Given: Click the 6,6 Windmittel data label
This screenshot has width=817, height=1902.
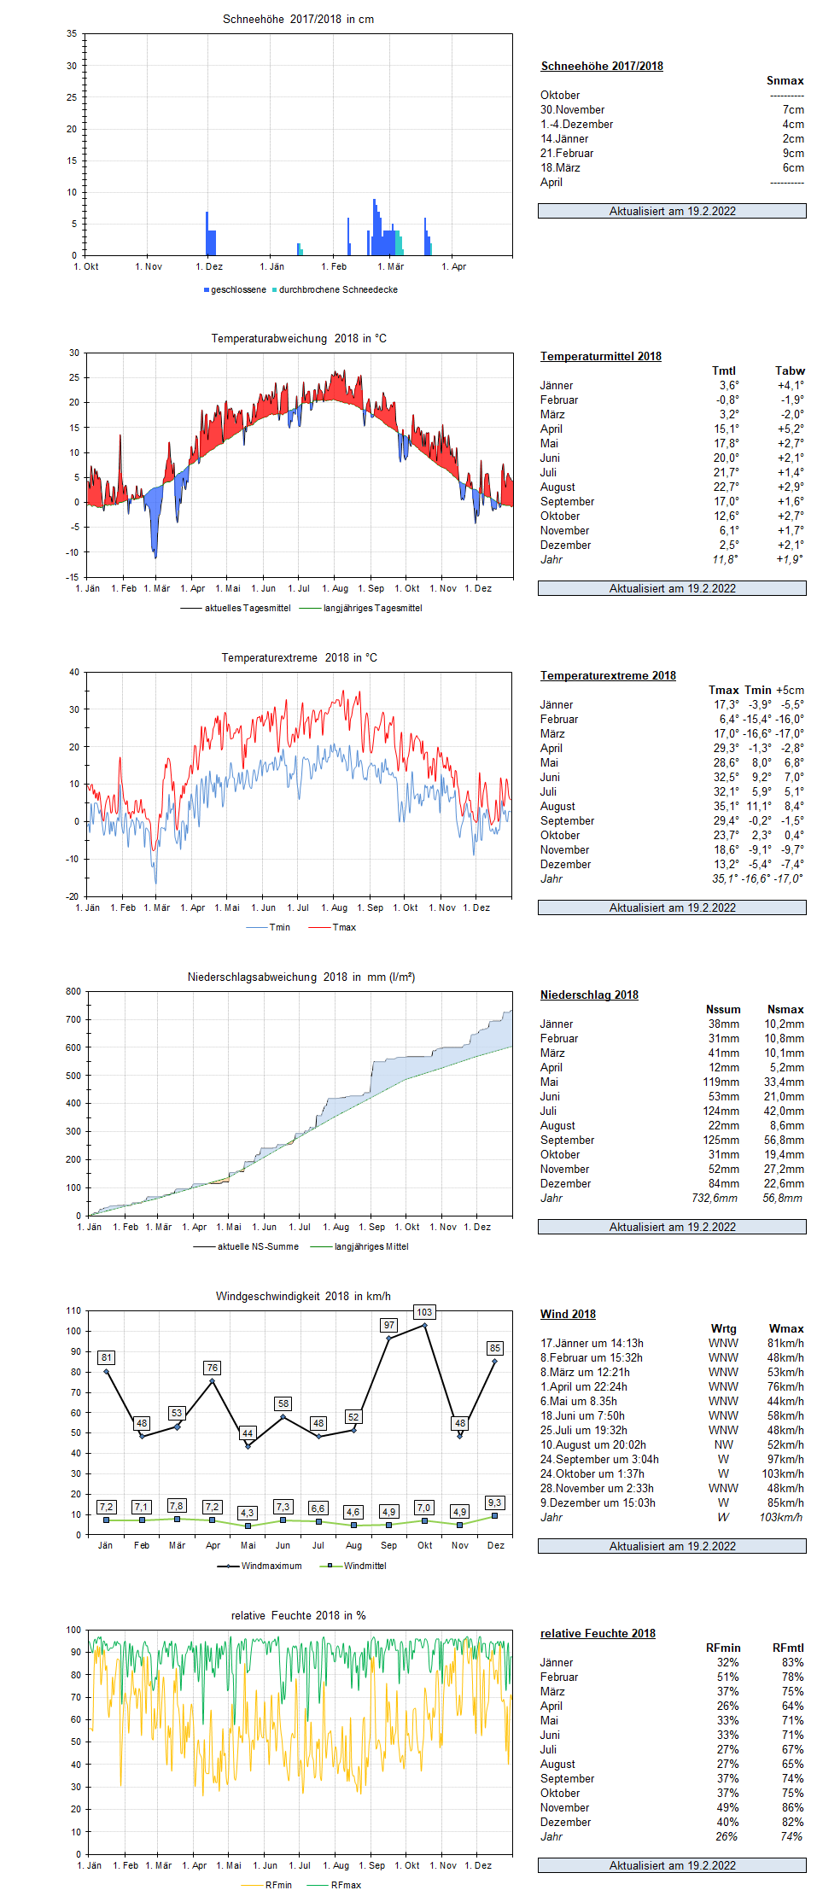Looking at the screenshot, I should [x=318, y=1508].
